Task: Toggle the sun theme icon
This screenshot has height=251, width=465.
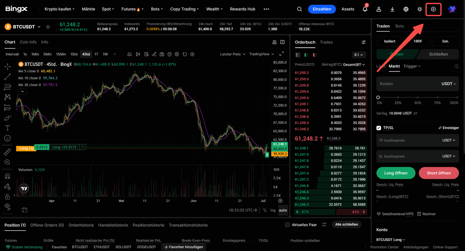Action: [x=420, y=9]
